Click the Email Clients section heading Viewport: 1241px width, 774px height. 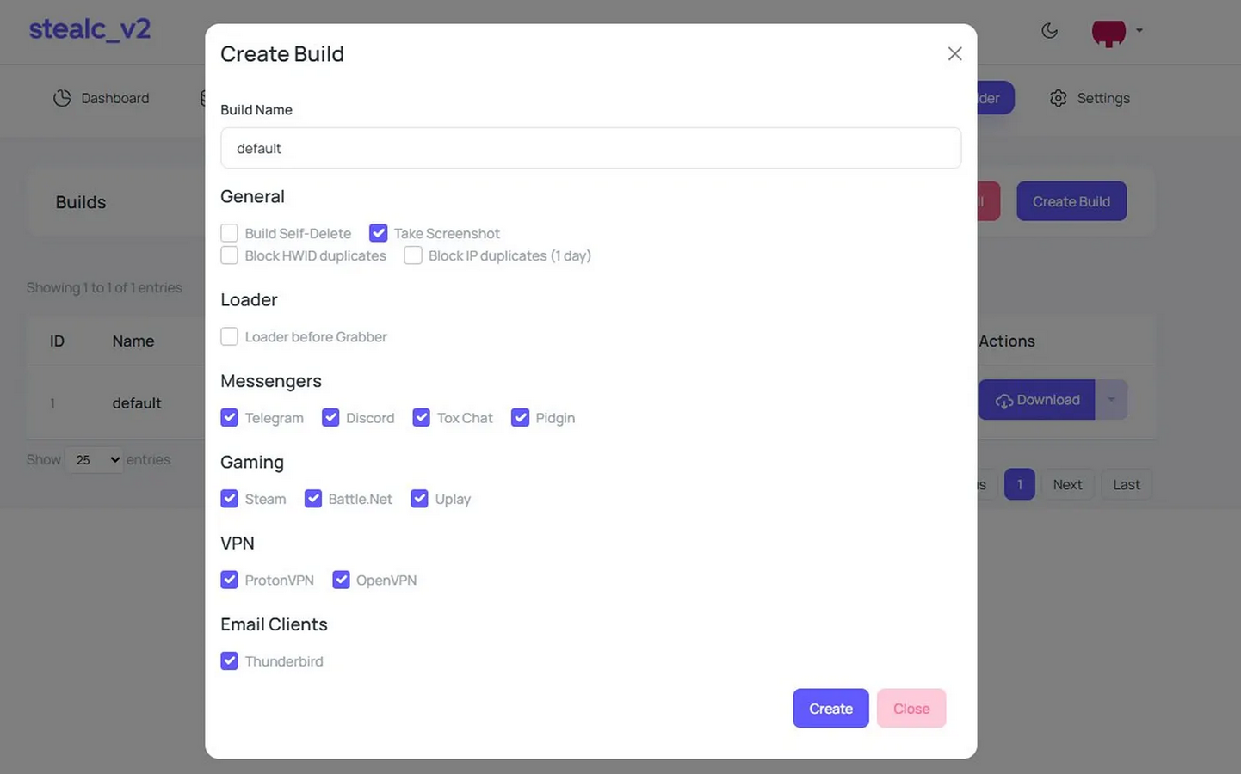(274, 624)
